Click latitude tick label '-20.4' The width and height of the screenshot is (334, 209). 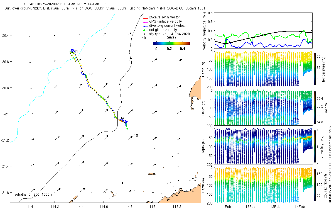[x=5, y=35]
